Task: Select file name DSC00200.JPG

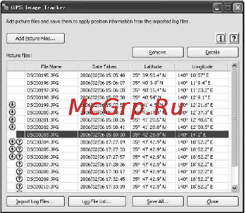Action: click(x=43, y=113)
